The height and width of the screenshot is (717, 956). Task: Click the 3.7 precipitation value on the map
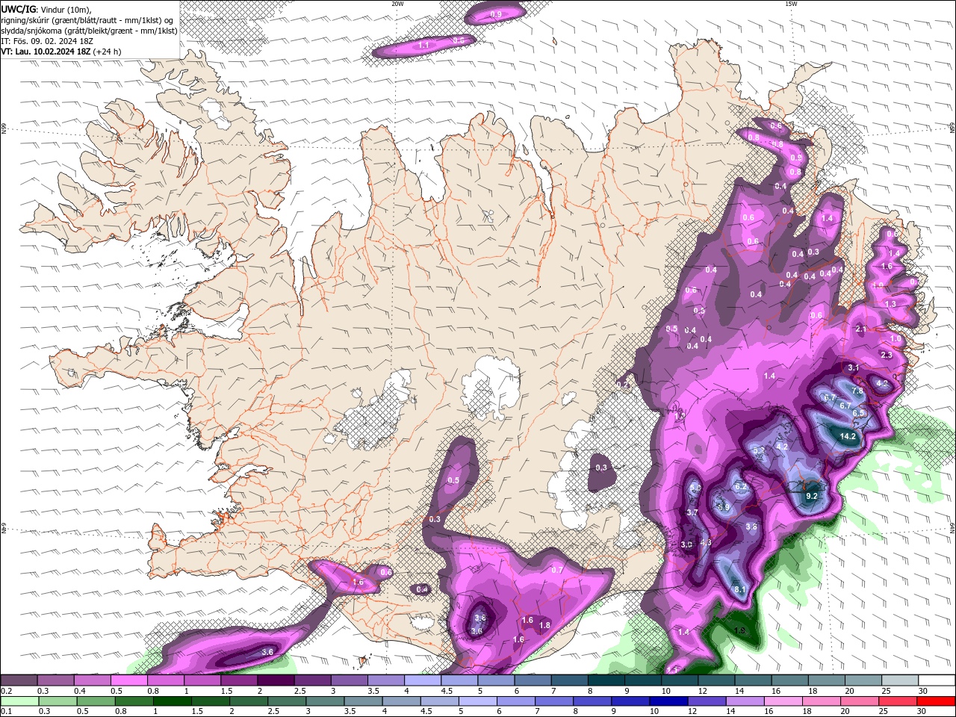[x=692, y=512]
